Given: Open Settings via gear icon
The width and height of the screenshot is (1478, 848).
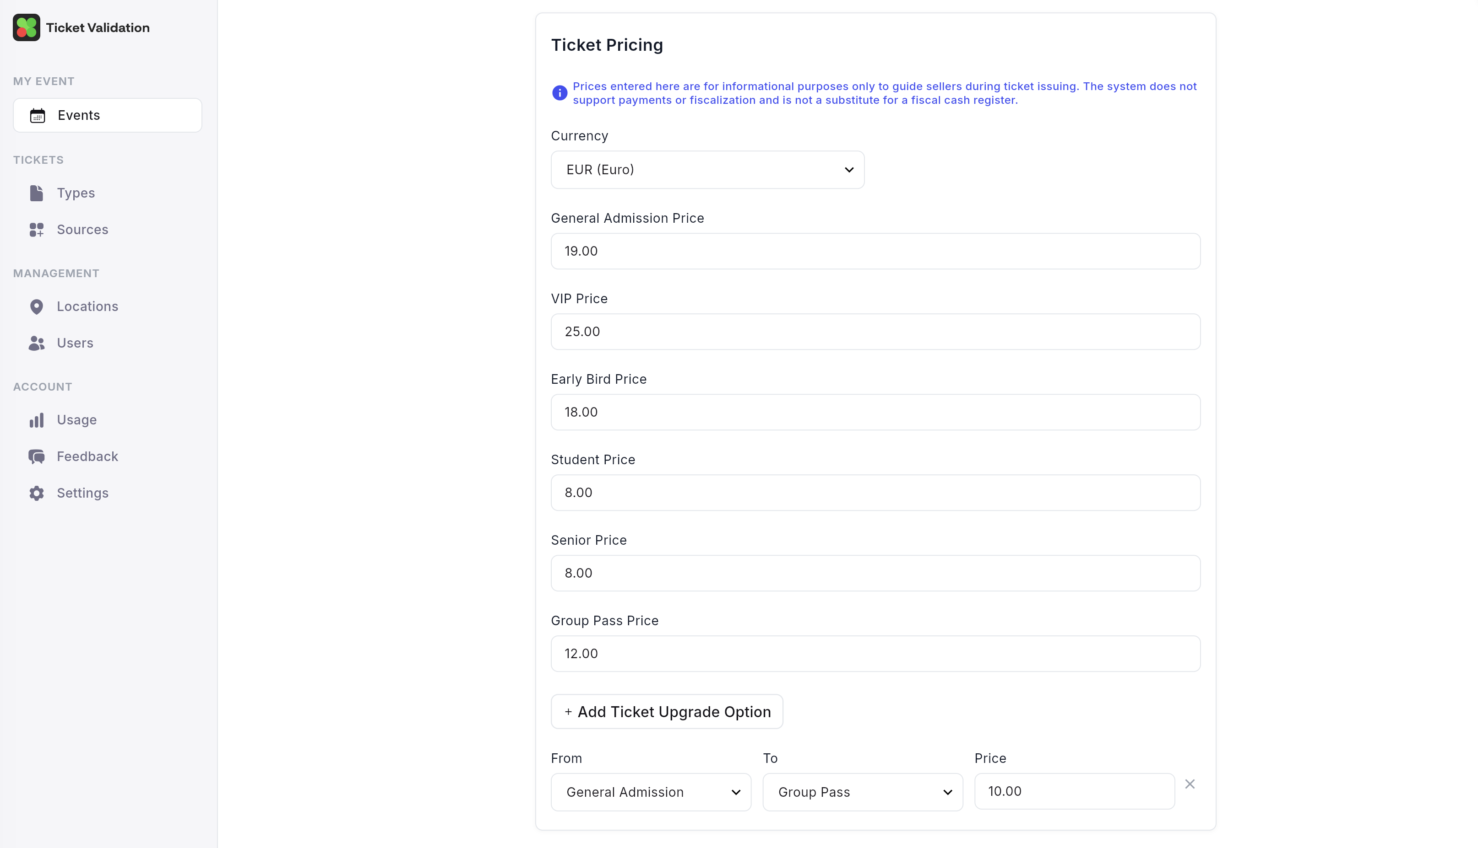Looking at the screenshot, I should tap(36, 494).
